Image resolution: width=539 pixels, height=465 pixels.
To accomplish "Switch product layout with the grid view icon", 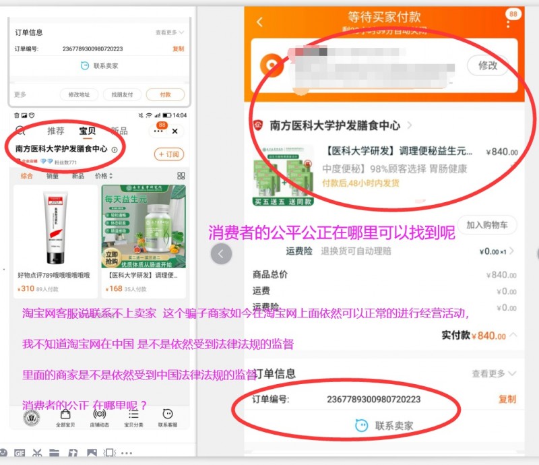I will 181,176.
